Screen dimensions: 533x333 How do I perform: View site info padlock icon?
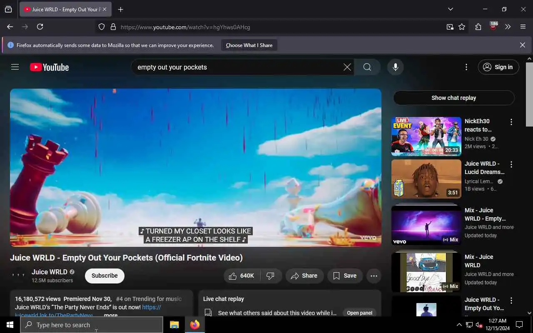click(x=113, y=27)
